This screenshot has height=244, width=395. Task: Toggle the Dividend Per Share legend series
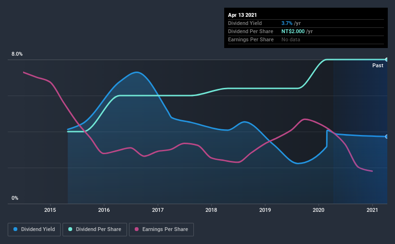(95, 230)
